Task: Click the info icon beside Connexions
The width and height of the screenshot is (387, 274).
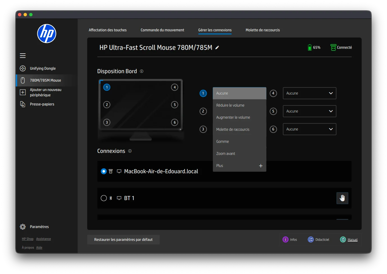Action: [130, 151]
